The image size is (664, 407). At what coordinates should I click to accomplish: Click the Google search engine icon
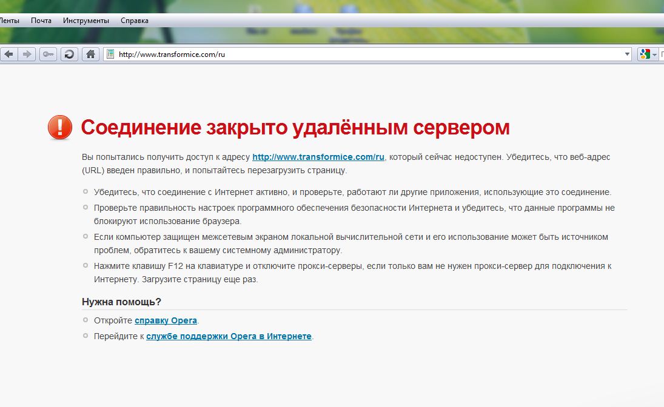[645, 54]
